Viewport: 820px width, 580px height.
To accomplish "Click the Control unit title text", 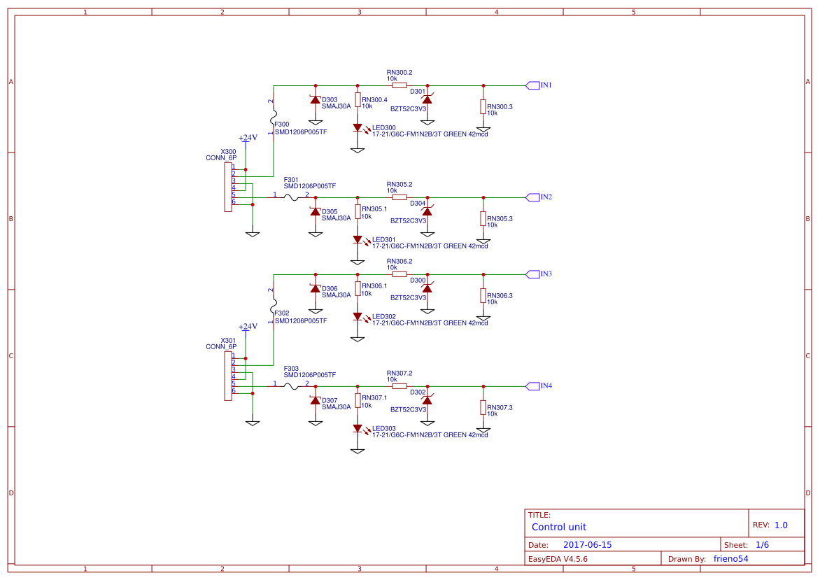I will pyautogui.click(x=558, y=527).
